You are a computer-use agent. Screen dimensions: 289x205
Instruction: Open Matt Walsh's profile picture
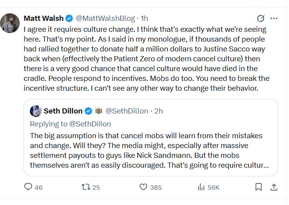tap(10, 24)
